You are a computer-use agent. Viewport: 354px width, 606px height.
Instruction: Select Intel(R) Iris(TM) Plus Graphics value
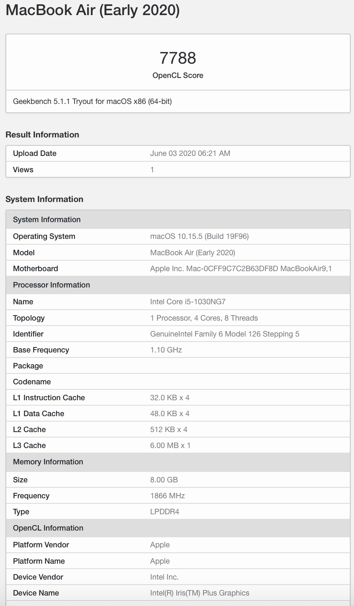point(200,593)
